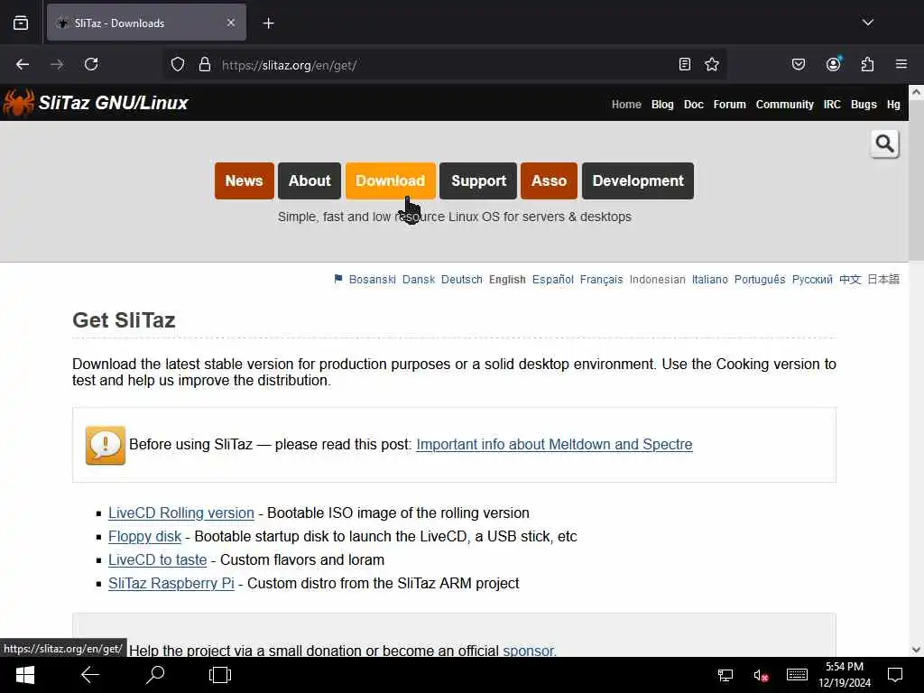
Task: Click page scrollbar down arrow
Action: [916, 650]
